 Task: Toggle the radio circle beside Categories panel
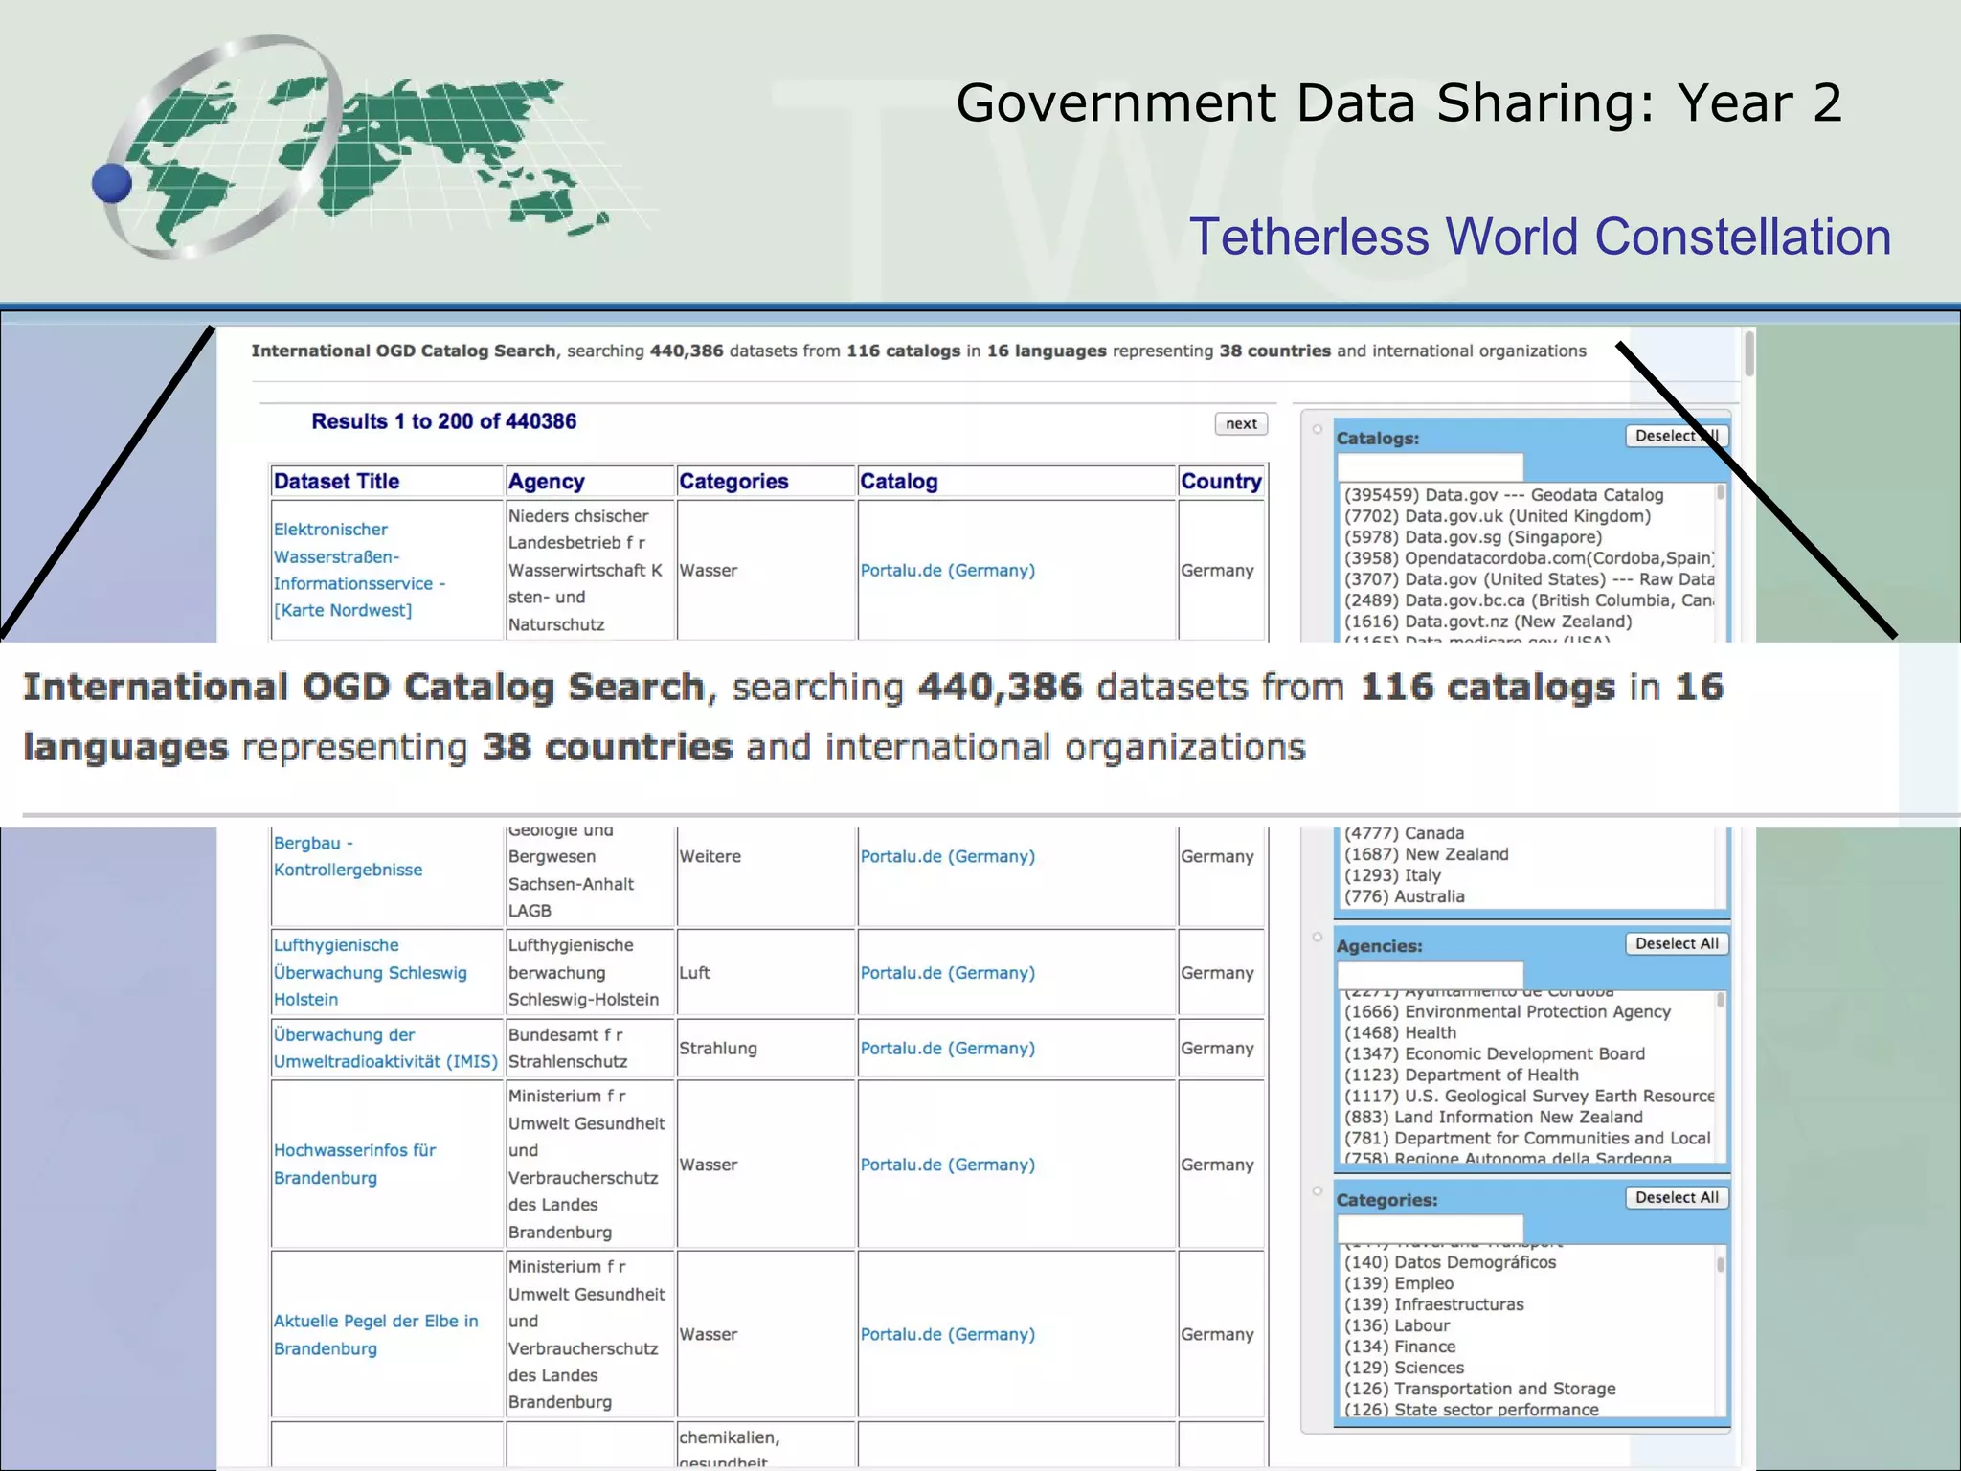1318,1190
